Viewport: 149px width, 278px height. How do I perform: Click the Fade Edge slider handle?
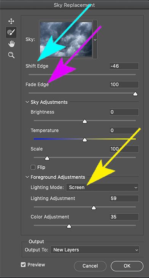(x=135, y=94)
